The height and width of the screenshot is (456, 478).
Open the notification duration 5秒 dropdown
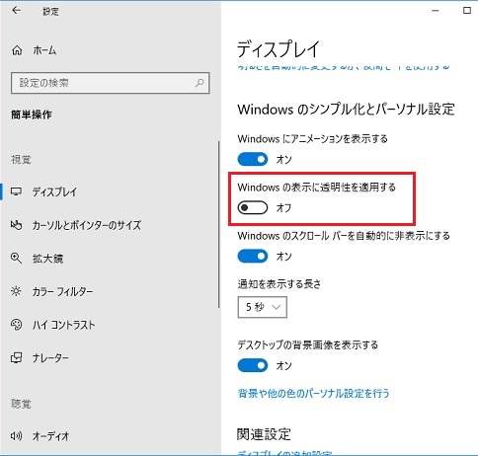(263, 307)
